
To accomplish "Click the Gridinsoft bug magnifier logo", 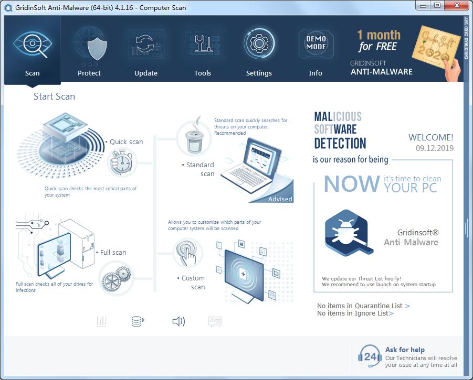I will 349,233.
